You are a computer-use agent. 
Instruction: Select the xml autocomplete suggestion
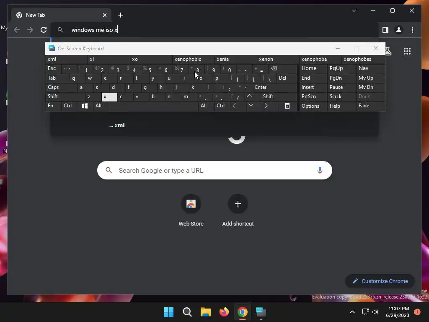tap(214, 125)
